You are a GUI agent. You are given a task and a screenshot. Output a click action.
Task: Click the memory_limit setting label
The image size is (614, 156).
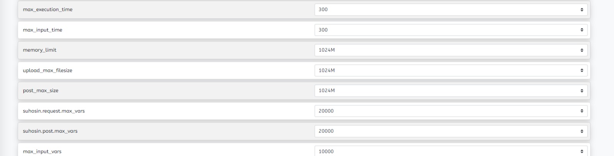(40, 50)
